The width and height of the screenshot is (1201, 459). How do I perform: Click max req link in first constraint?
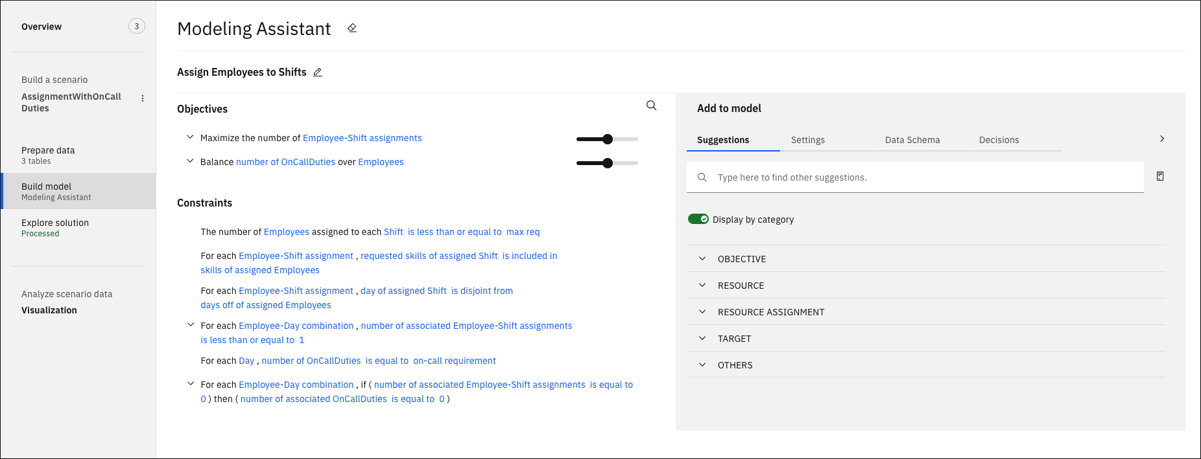coord(523,232)
